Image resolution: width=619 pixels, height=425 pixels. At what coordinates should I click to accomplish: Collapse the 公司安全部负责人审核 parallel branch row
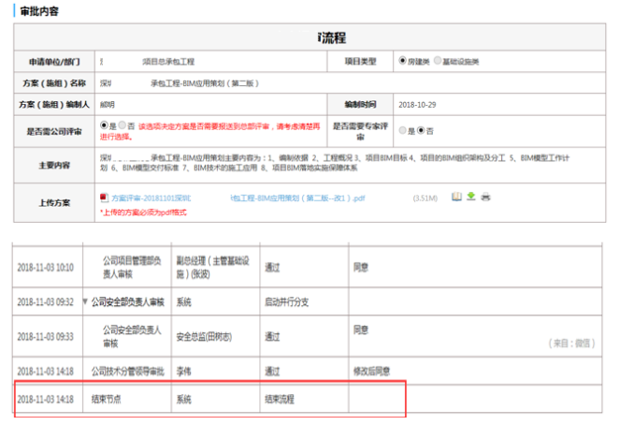pyautogui.click(x=85, y=301)
